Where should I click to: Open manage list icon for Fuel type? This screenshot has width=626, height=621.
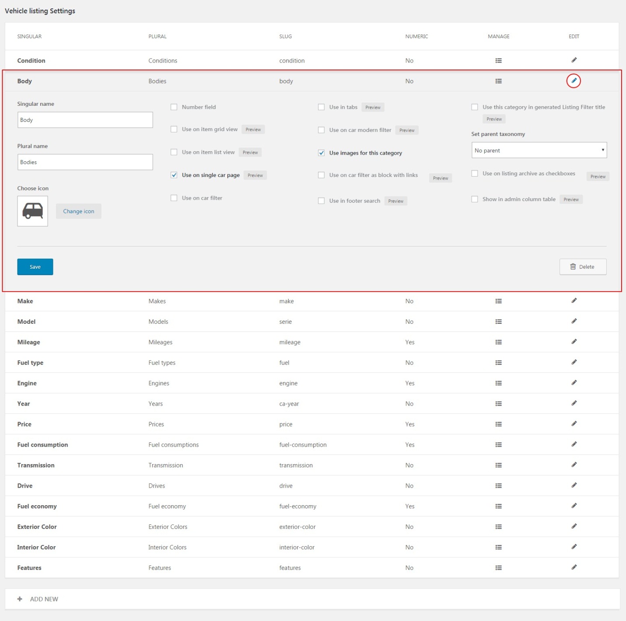pos(498,363)
